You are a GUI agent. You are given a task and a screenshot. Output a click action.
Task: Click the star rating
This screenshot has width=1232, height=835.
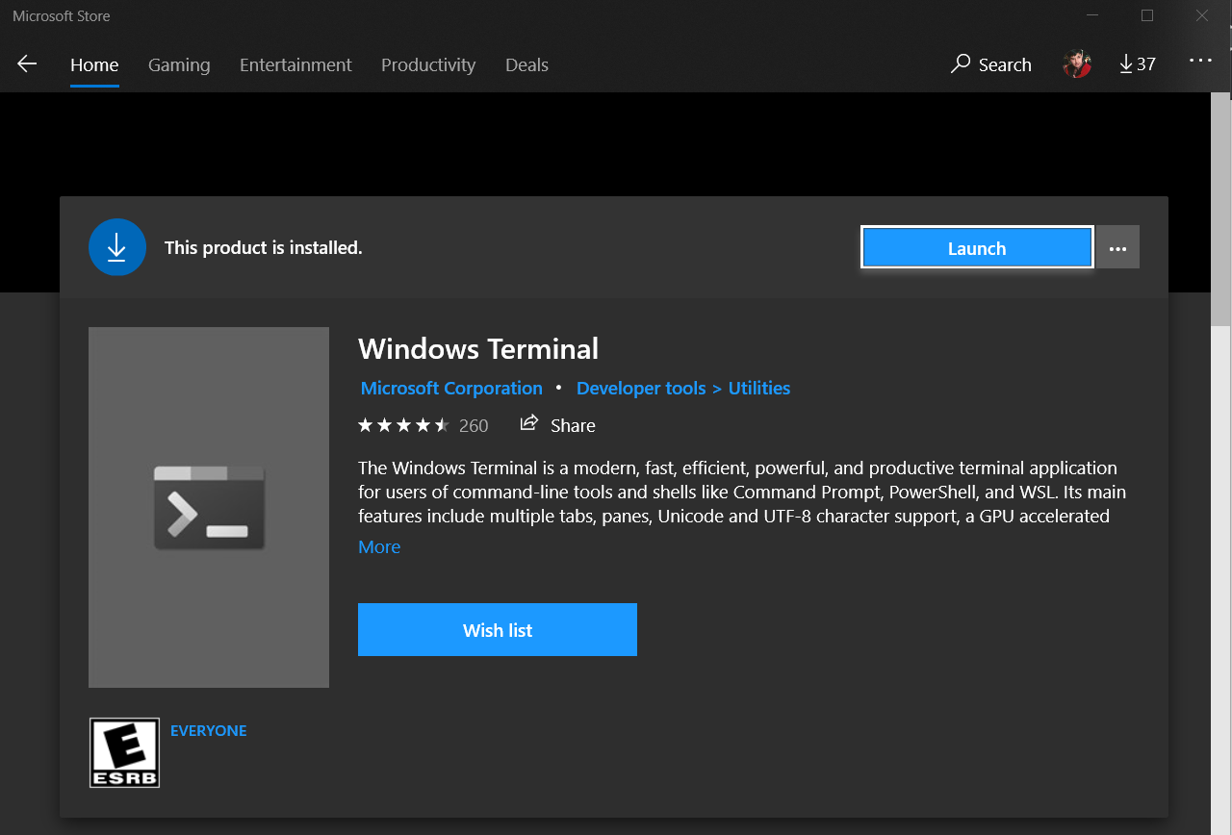(x=403, y=425)
